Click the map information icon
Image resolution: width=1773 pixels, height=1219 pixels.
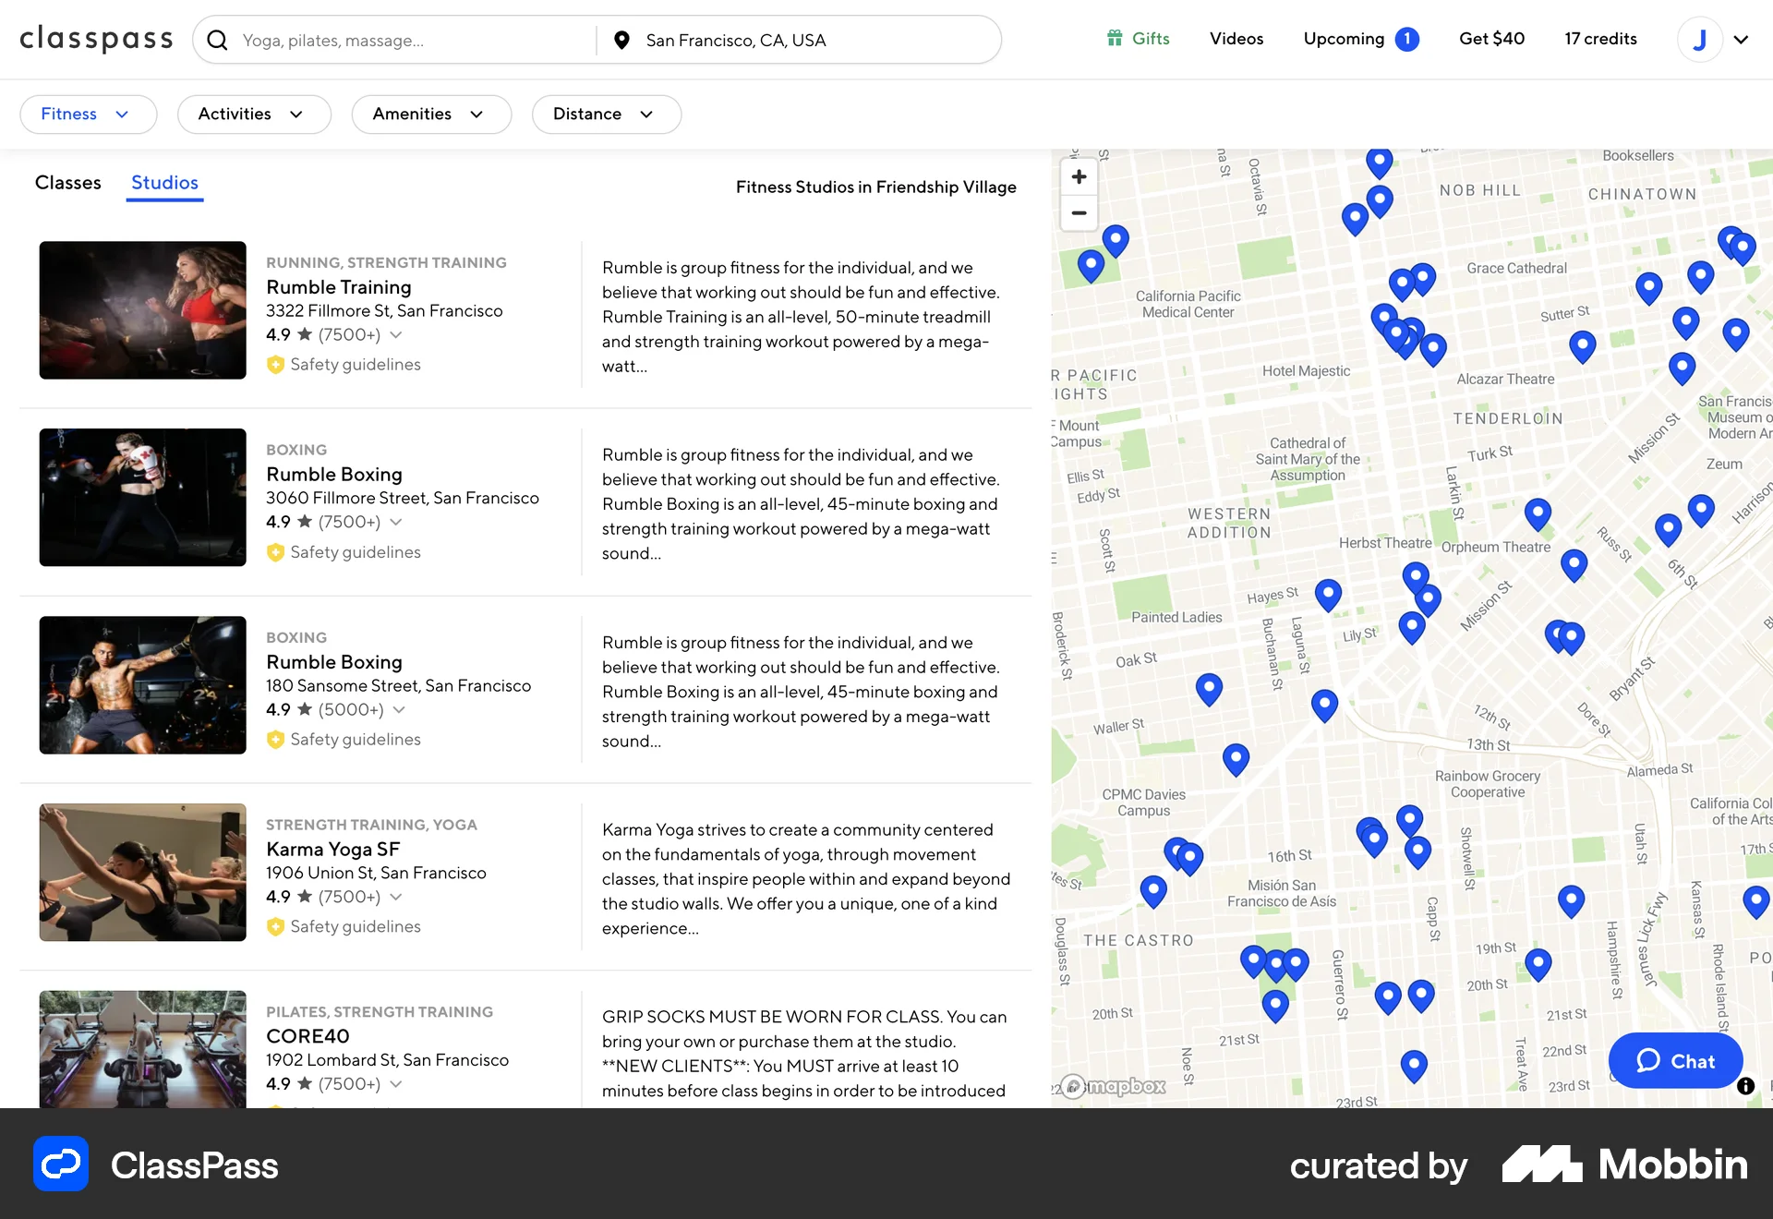point(1745,1087)
